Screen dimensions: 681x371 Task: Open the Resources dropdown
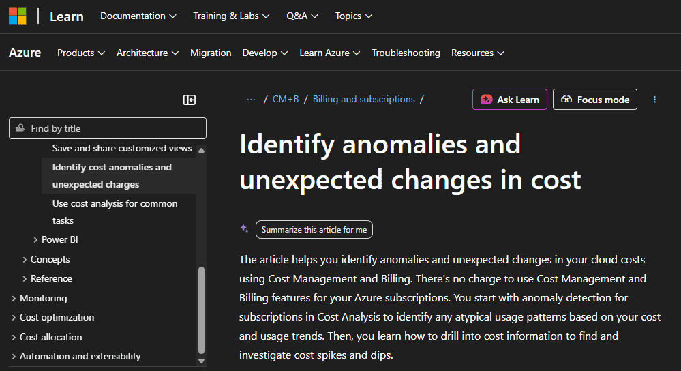point(478,53)
